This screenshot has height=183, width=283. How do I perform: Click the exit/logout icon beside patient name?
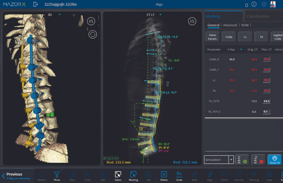point(36,4)
